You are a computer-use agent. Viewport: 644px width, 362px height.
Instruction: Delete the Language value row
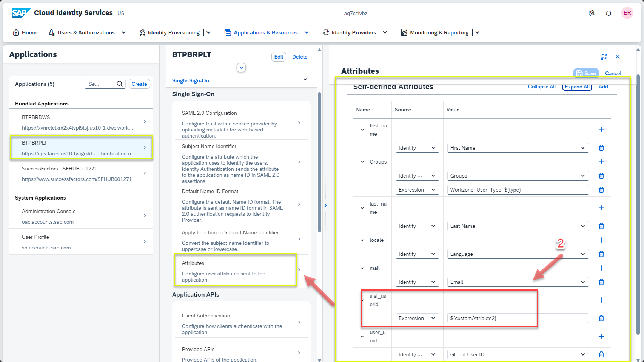(x=601, y=254)
